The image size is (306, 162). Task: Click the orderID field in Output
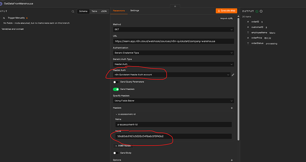tap(255, 22)
